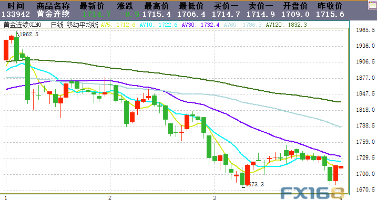Click the 1847.5 price axis label
The width and height of the screenshot is (377, 201).
365,93
